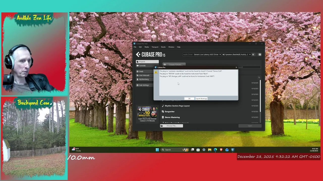Close the Cubase Pro warning dialog
Viewport: 323px width, 181px height.
click(236, 67)
